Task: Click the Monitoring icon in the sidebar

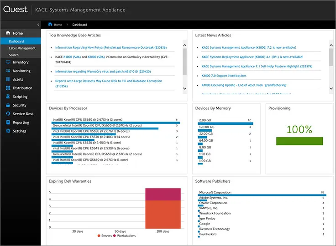Action: tap(8, 71)
